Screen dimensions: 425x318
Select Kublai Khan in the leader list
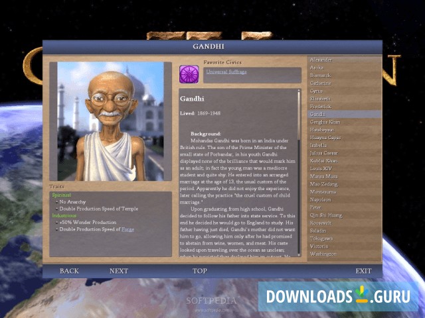pyautogui.click(x=344, y=161)
